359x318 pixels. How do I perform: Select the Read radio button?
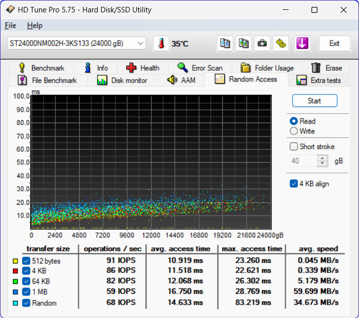point(294,121)
